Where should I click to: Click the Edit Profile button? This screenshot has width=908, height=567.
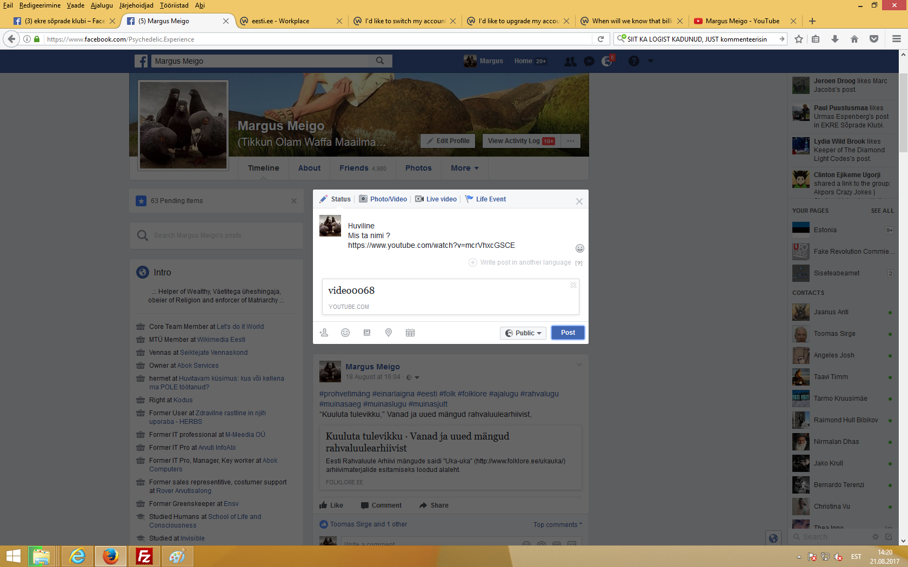click(448, 141)
